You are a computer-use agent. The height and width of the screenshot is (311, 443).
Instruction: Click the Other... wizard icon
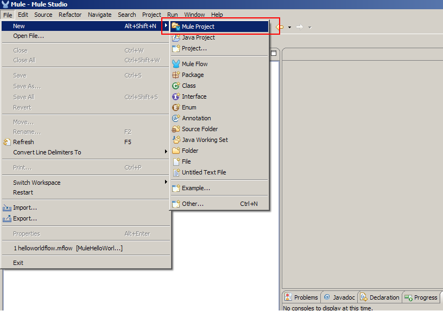[x=176, y=204]
